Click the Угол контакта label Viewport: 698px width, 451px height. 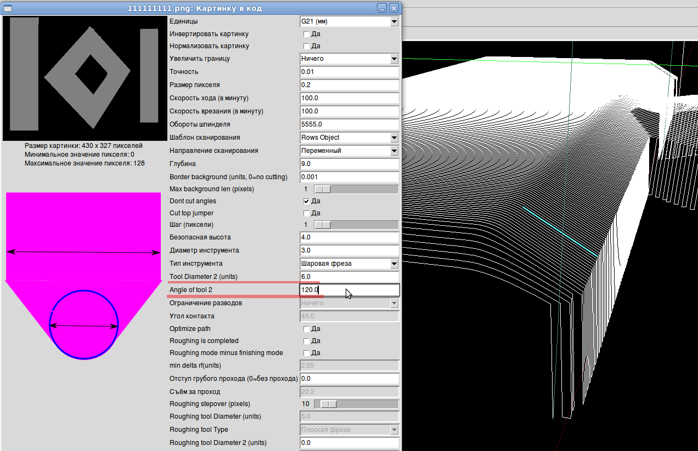coord(192,316)
